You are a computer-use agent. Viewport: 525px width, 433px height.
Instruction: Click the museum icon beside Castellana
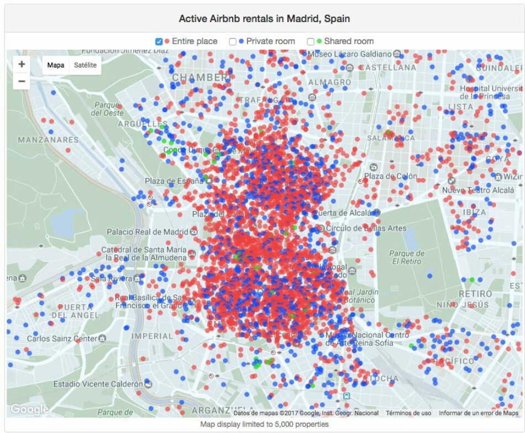(x=350, y=67)
